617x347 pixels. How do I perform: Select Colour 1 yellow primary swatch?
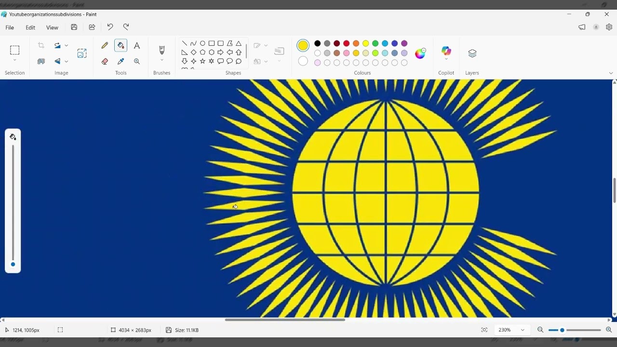(303, 46)
